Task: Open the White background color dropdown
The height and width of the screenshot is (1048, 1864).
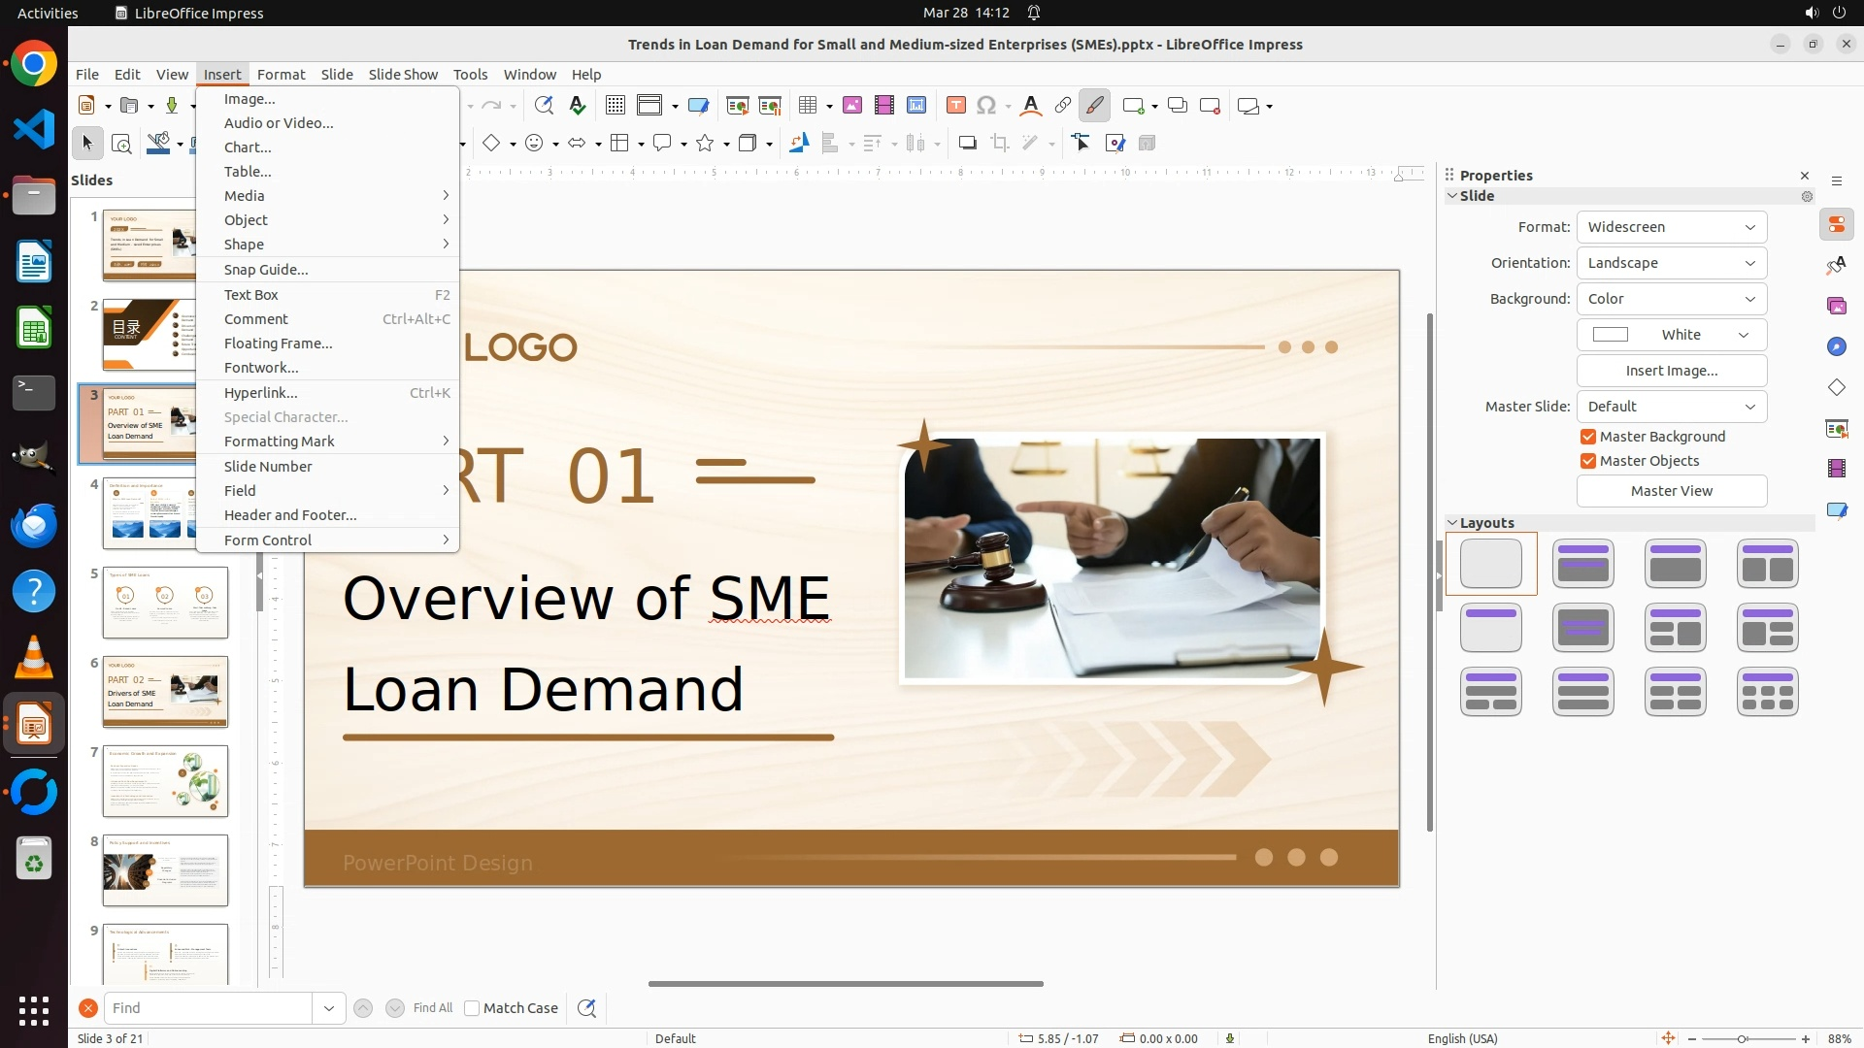Action: pyautogui.click(x=1671, y=335)
